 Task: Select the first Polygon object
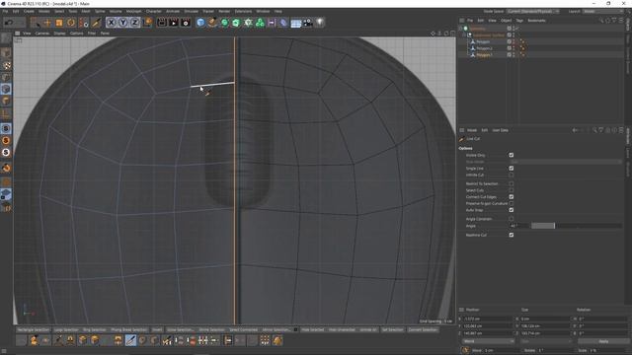[483, 41]
